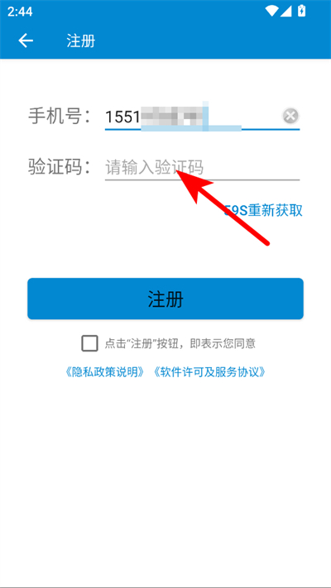Screen dimensions: 331x588
Task: Tap the pixelated part of phone number
Action: (174, 116)
